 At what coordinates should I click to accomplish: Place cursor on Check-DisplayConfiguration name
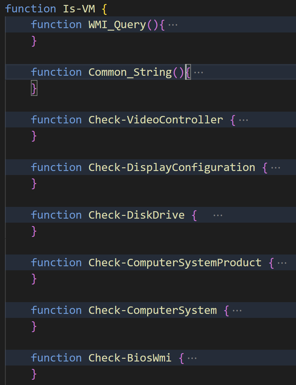tap(172, 167)
